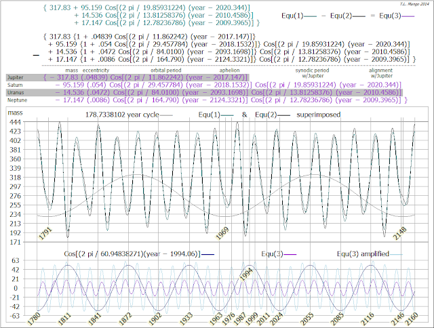Select the 'orbital period' column header
This screenshot has width=434, height=328.
pos(167,70)
